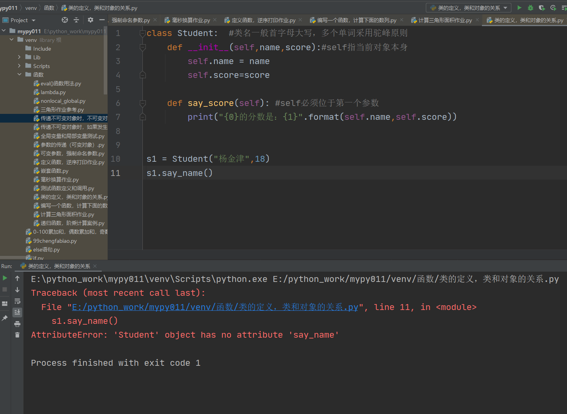The image size is (567, 414).
Task: Click breadcrumb file 类的定义，类和对象的关系.py
Action: tap(99, 8)
